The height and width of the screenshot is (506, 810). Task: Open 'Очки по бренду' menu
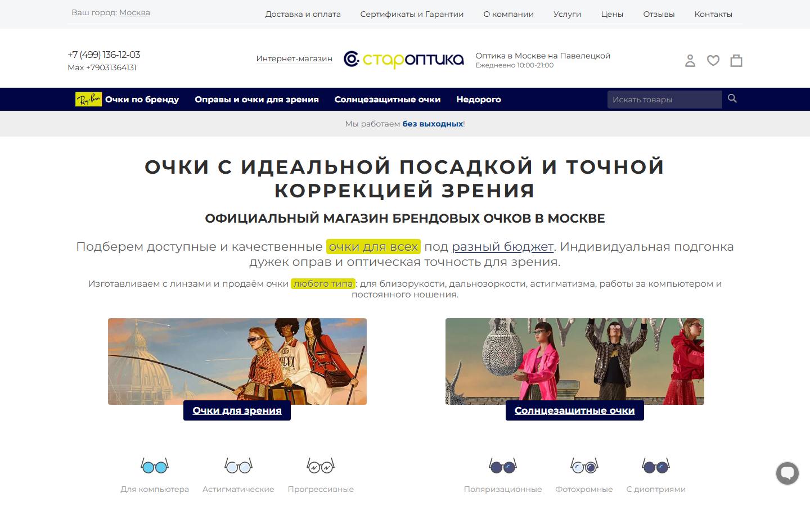142,100
